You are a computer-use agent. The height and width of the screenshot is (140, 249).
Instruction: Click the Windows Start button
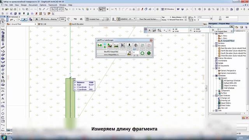tap(4, 137)
